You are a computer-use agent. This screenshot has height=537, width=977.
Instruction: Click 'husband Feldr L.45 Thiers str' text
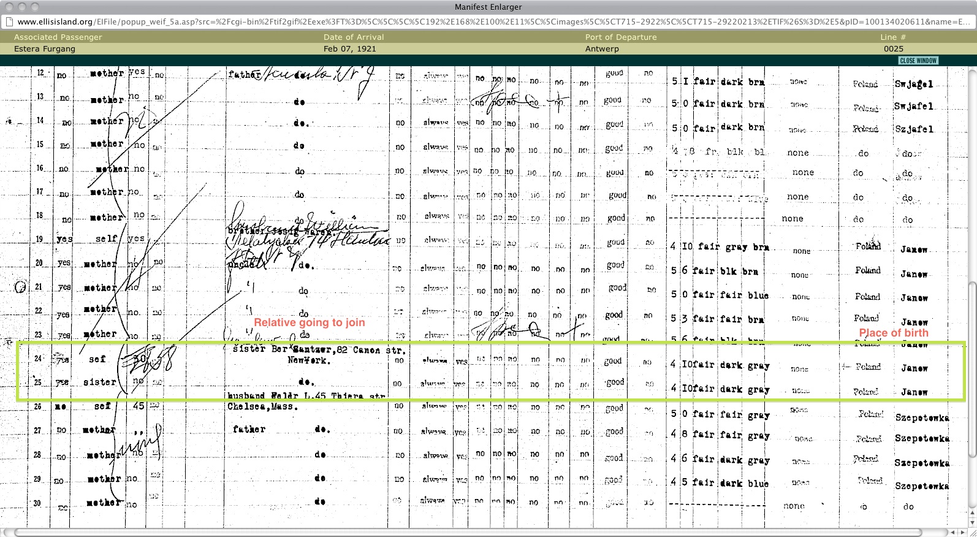pos(306,395)
